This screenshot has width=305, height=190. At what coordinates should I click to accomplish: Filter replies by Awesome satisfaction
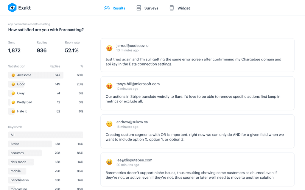(46, 75)
